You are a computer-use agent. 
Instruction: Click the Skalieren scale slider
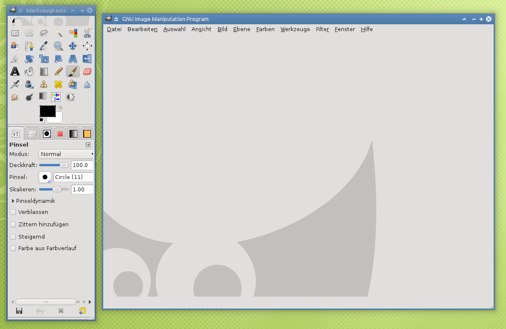pos(54,190)
